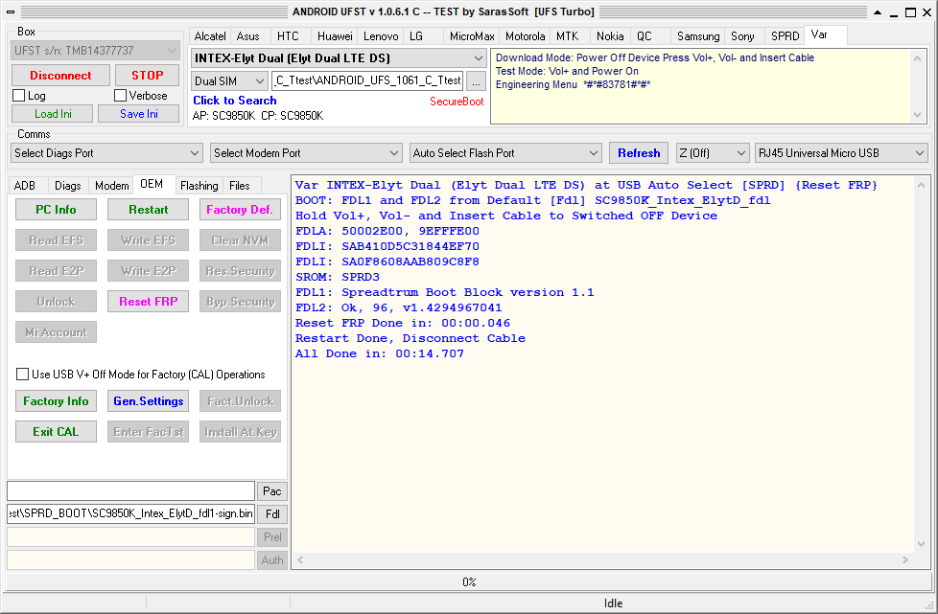Click the Factory Def. button
This screenshot has height=614, width=938.
(x=240, y=210)
